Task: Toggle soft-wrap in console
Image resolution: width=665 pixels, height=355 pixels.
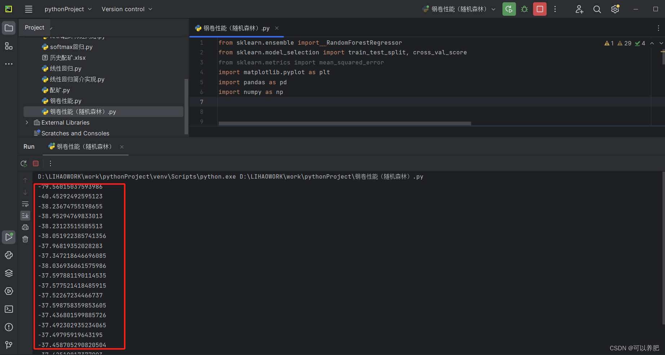Action: pyautogui.click(x=25, y=204)
